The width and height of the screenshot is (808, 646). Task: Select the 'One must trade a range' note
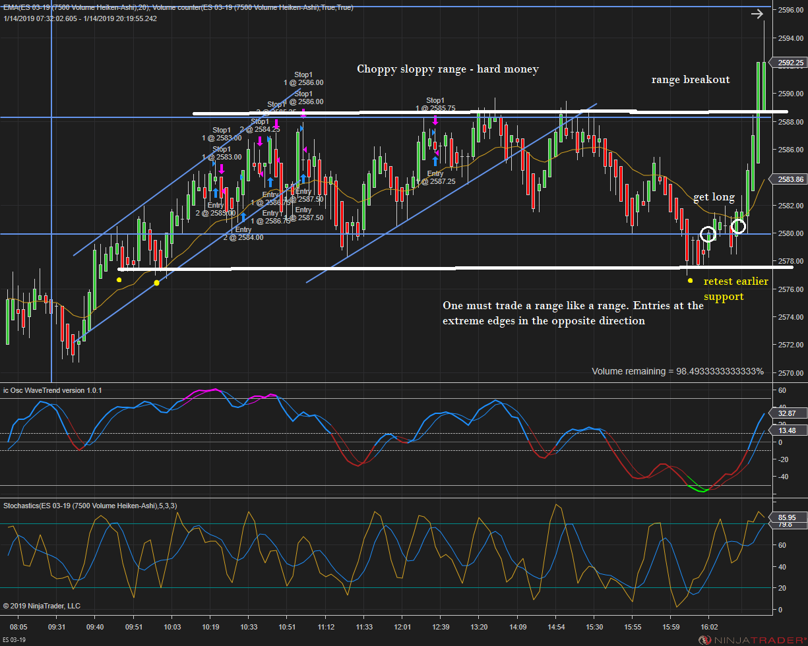[573, 313]
